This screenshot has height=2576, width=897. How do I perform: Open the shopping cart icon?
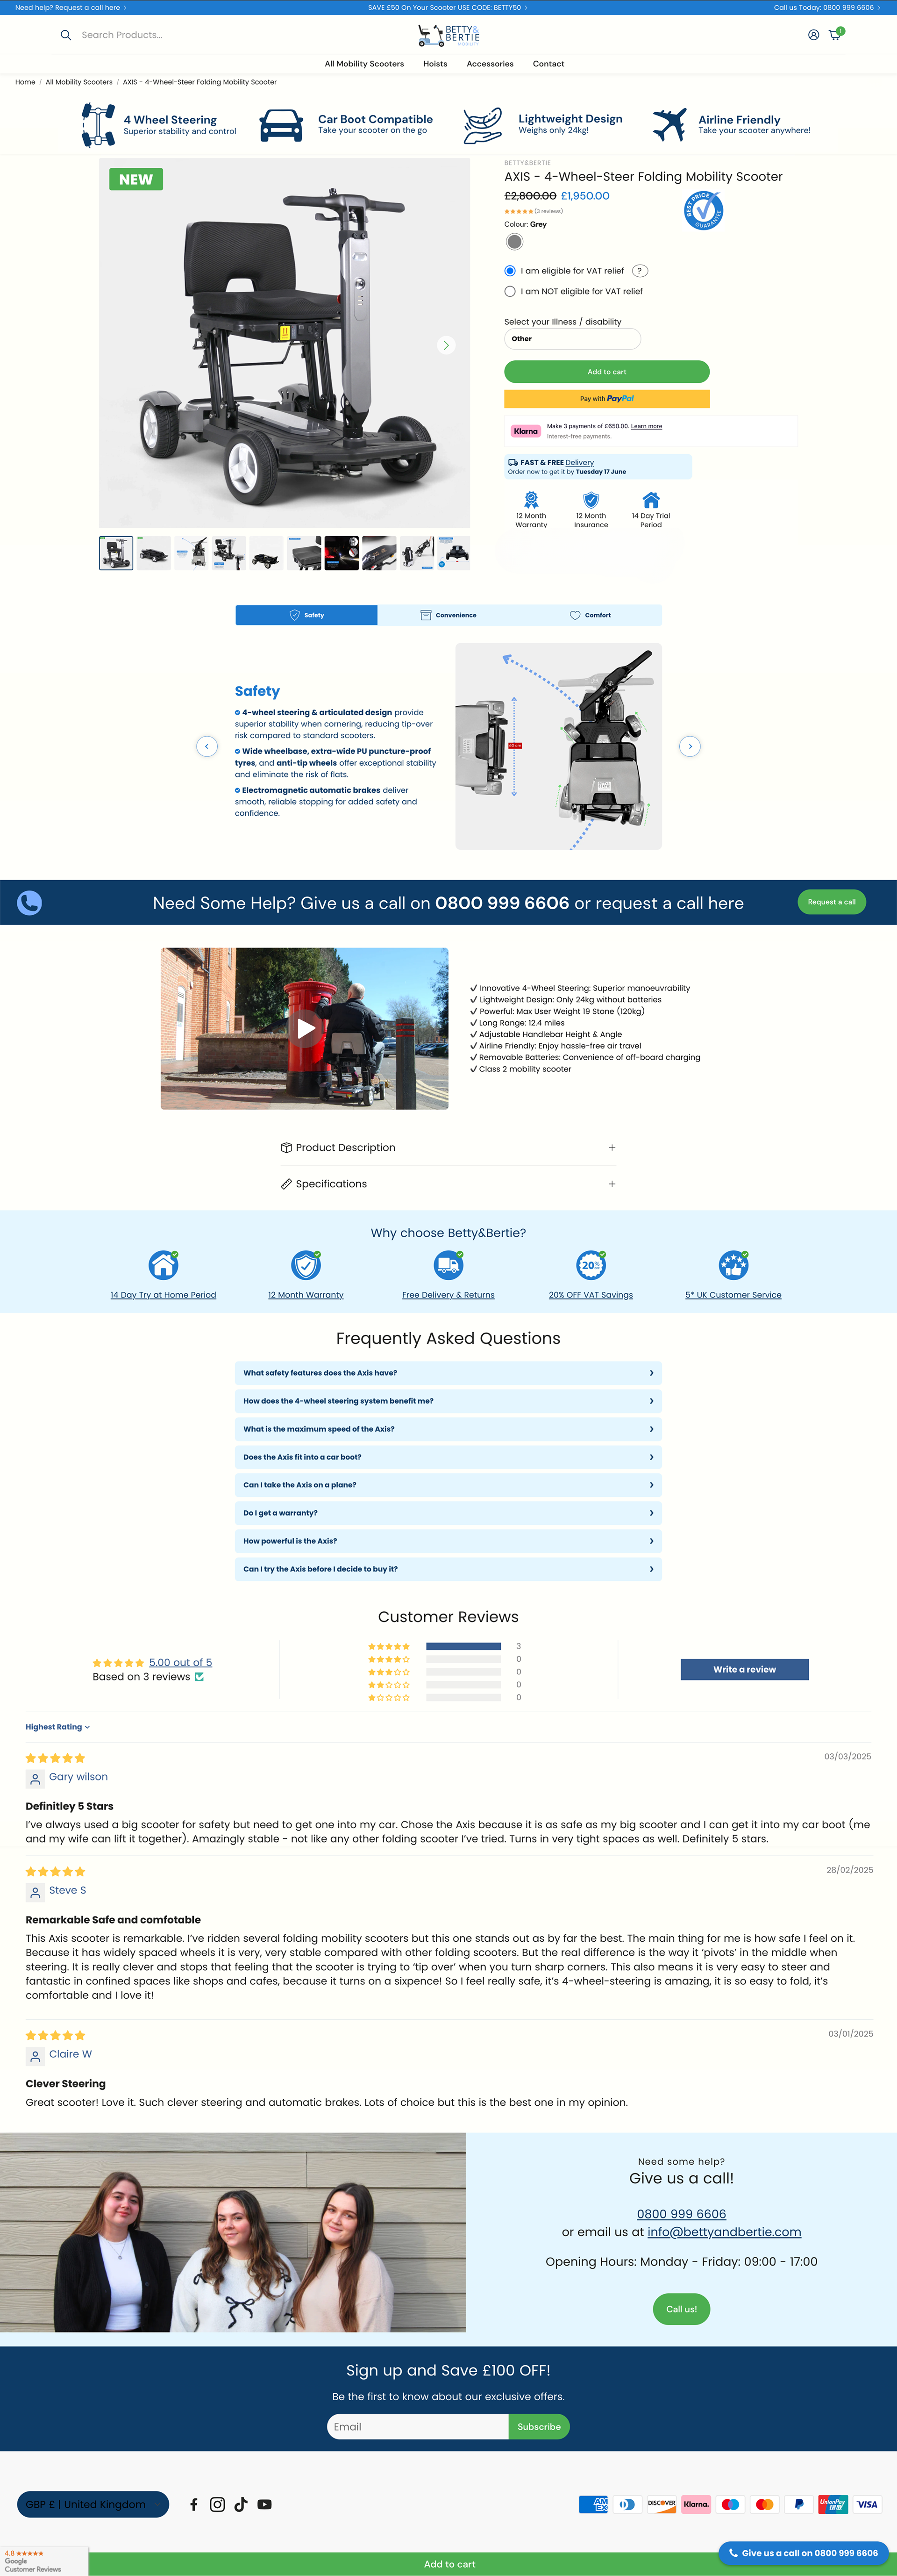click(x=835, y=35)
